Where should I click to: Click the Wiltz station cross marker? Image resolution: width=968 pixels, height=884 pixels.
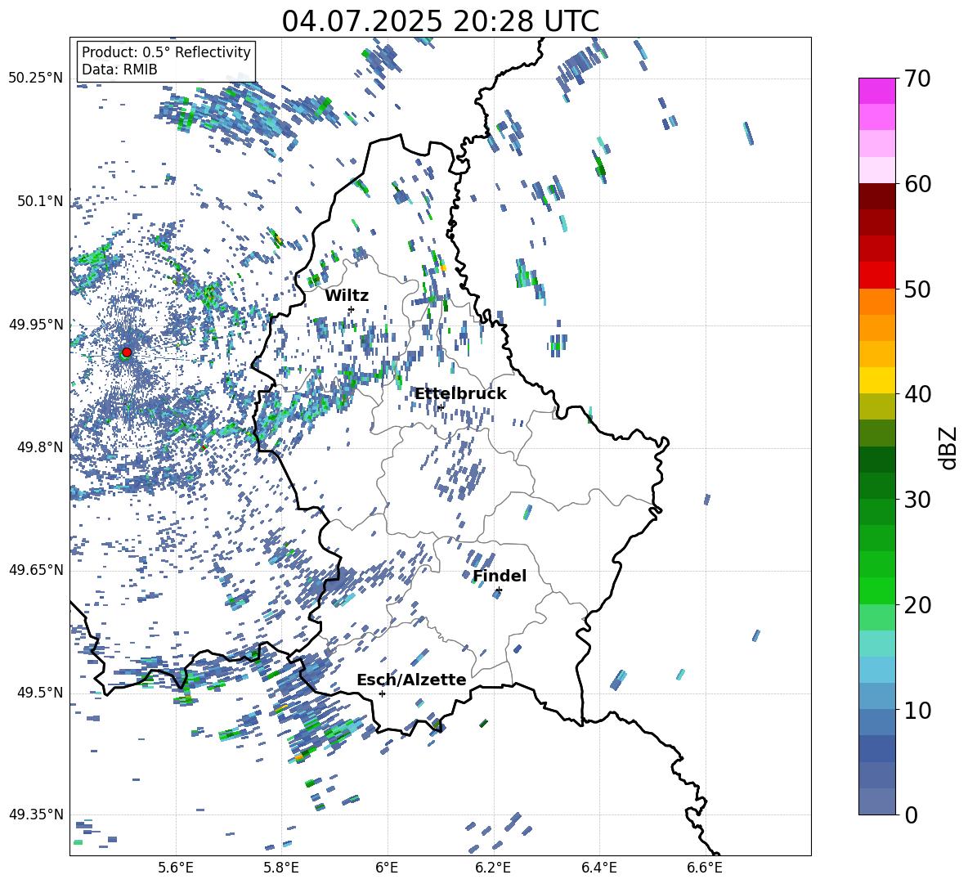[352, 309]
